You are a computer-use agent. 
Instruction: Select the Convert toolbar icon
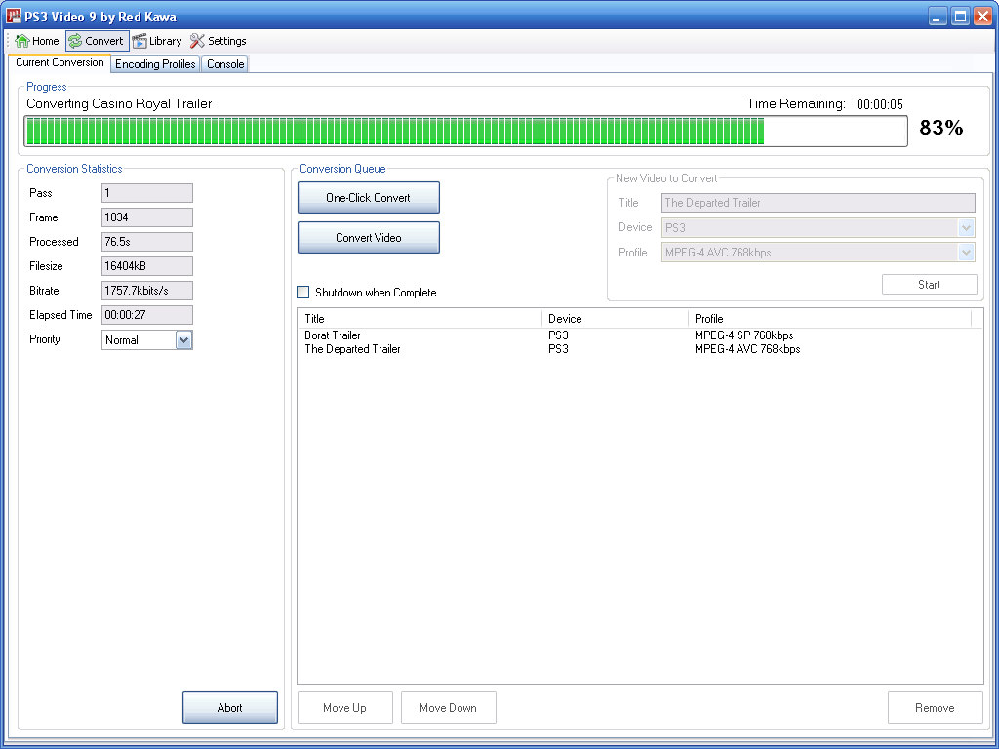(x=75, y=41)
